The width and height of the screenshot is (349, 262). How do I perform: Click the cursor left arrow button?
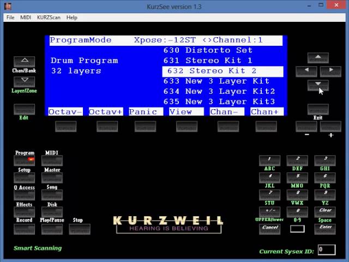point(306,72)
